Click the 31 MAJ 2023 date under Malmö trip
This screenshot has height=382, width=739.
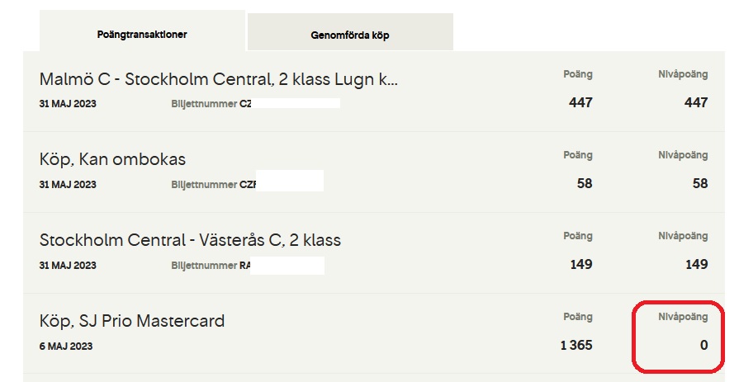click(68, 104)
